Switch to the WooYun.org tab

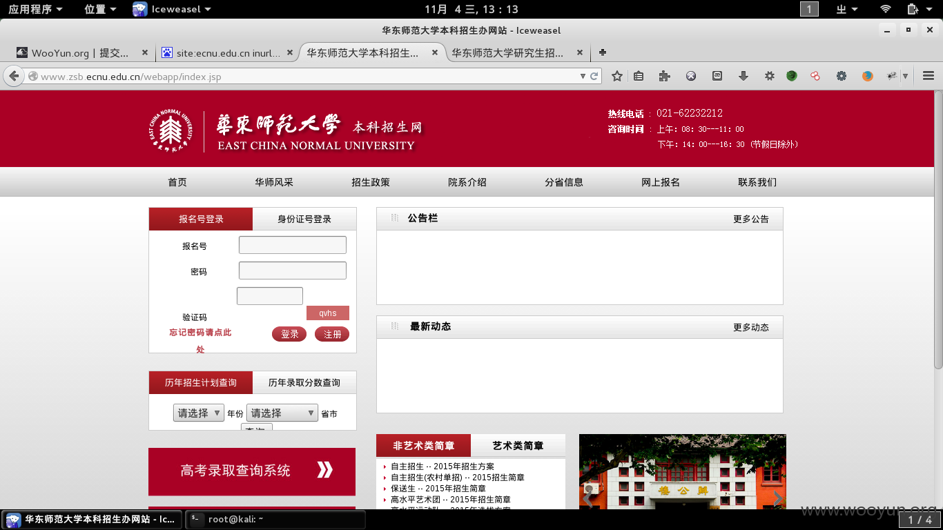[80, 52]
